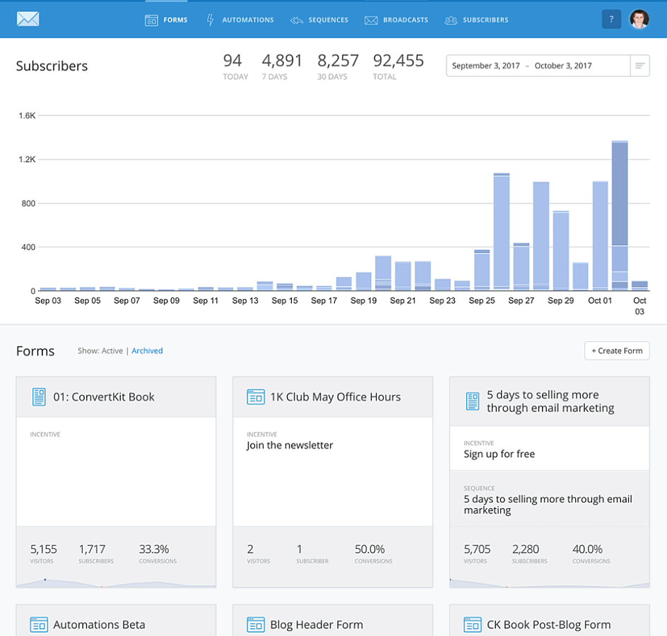Click the Broadcasts envelope icon

point(371,20)
